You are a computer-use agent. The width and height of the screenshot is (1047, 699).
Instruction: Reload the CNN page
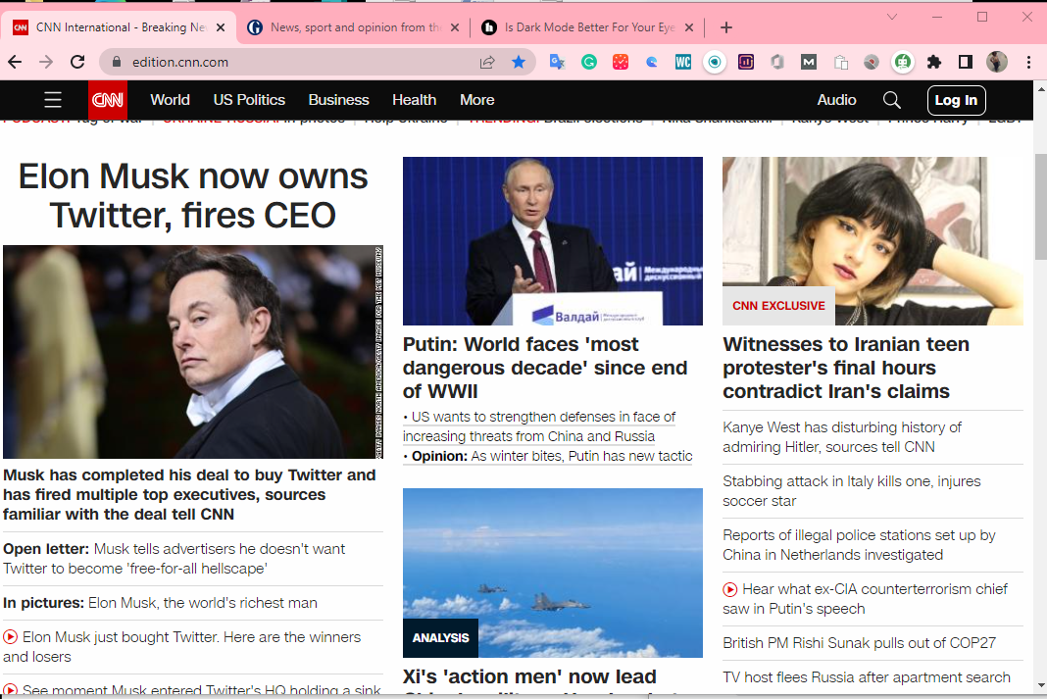tap(77, 62)
